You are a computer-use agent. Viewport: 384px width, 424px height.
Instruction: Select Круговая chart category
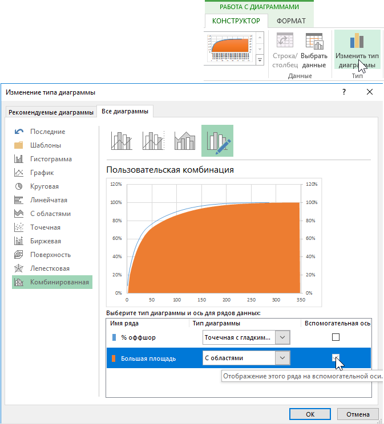(x=44, y=186)
